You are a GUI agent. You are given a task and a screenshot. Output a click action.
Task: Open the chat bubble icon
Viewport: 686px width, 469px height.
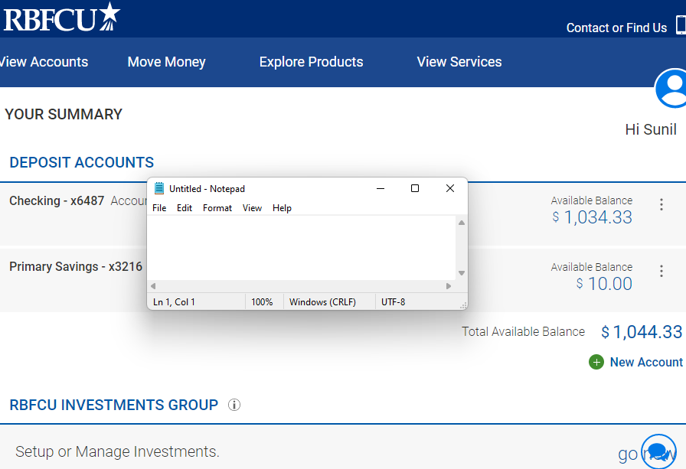[x=659, y=451]
